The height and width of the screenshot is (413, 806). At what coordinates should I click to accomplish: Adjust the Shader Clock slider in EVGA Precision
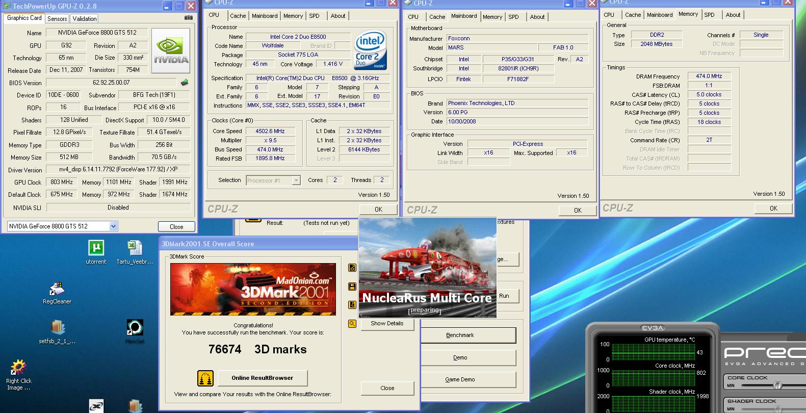pos(778,408)
